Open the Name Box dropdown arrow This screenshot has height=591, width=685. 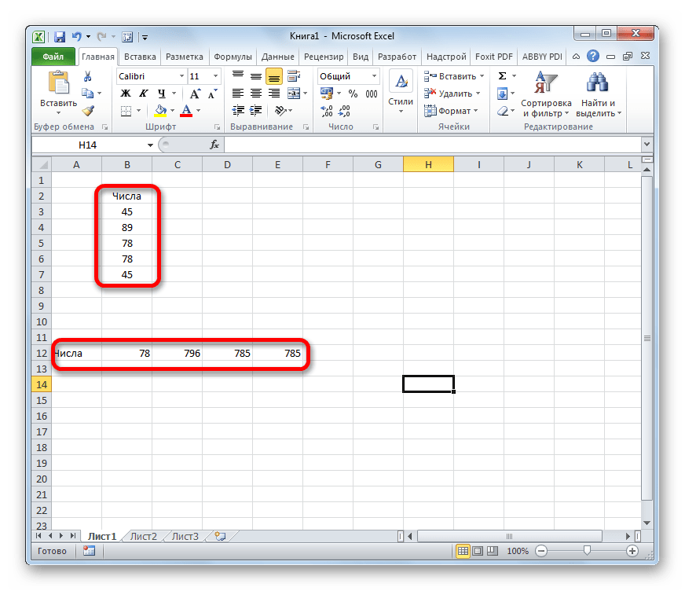click(x=151, y=145)
